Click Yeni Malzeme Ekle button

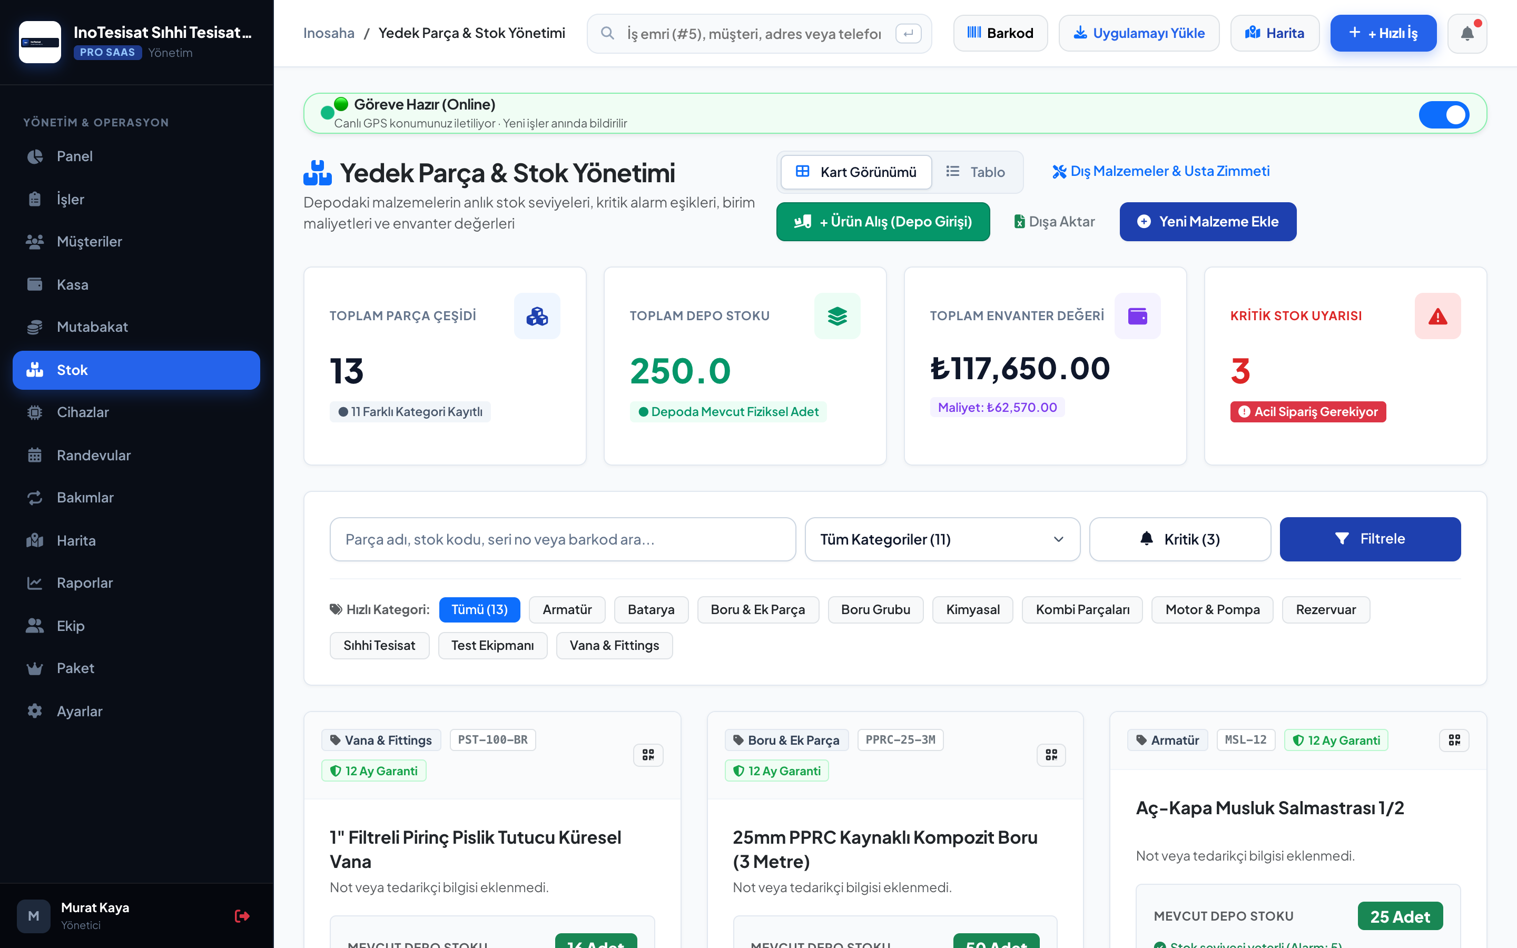pos(1208,221)
